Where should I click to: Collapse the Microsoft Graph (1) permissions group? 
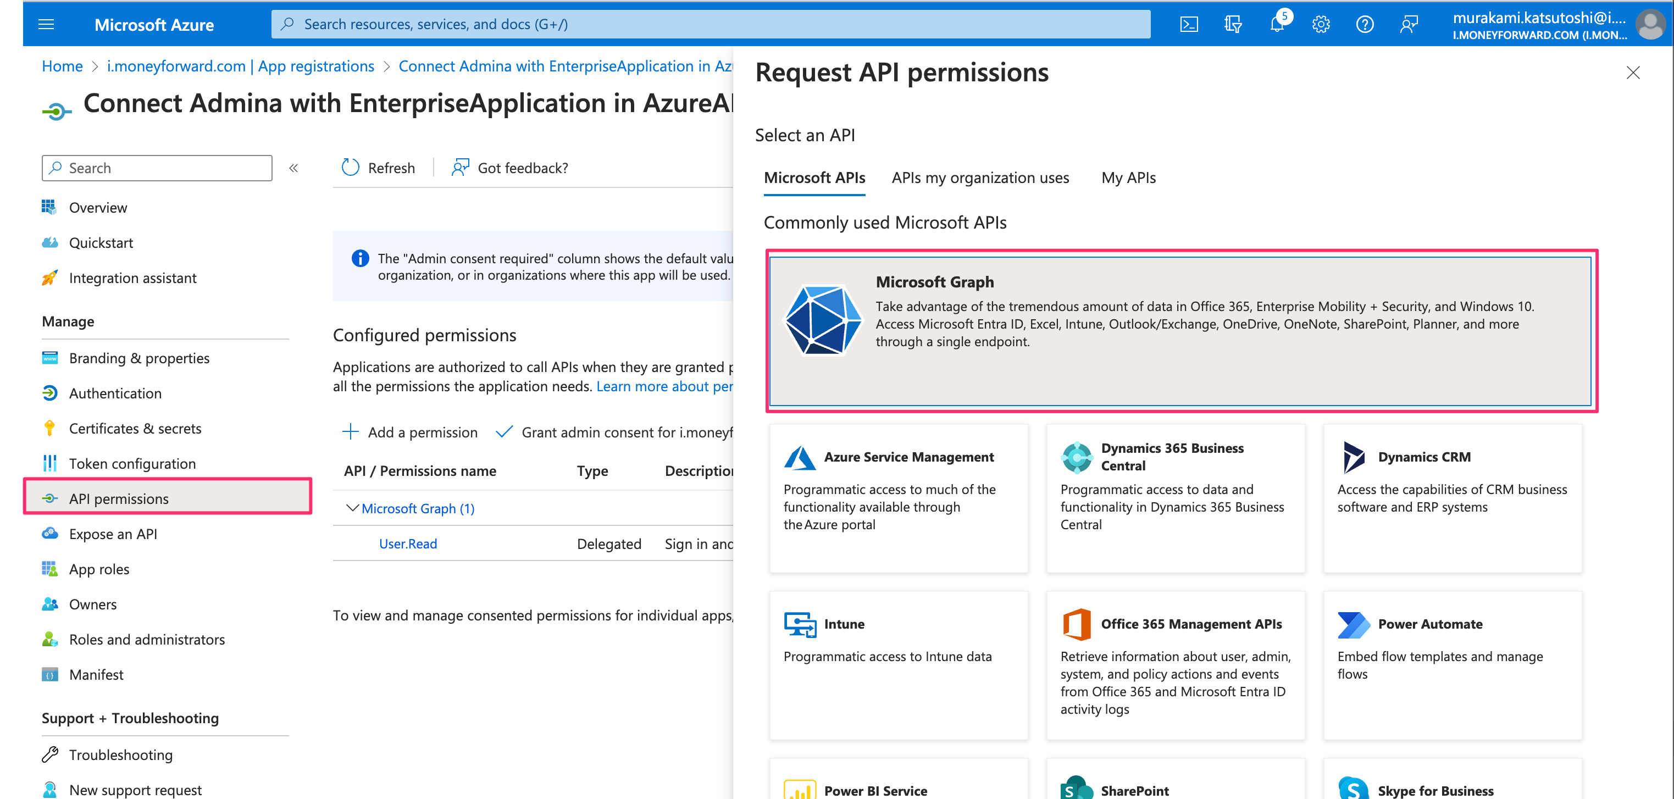(x=352, y=508)
